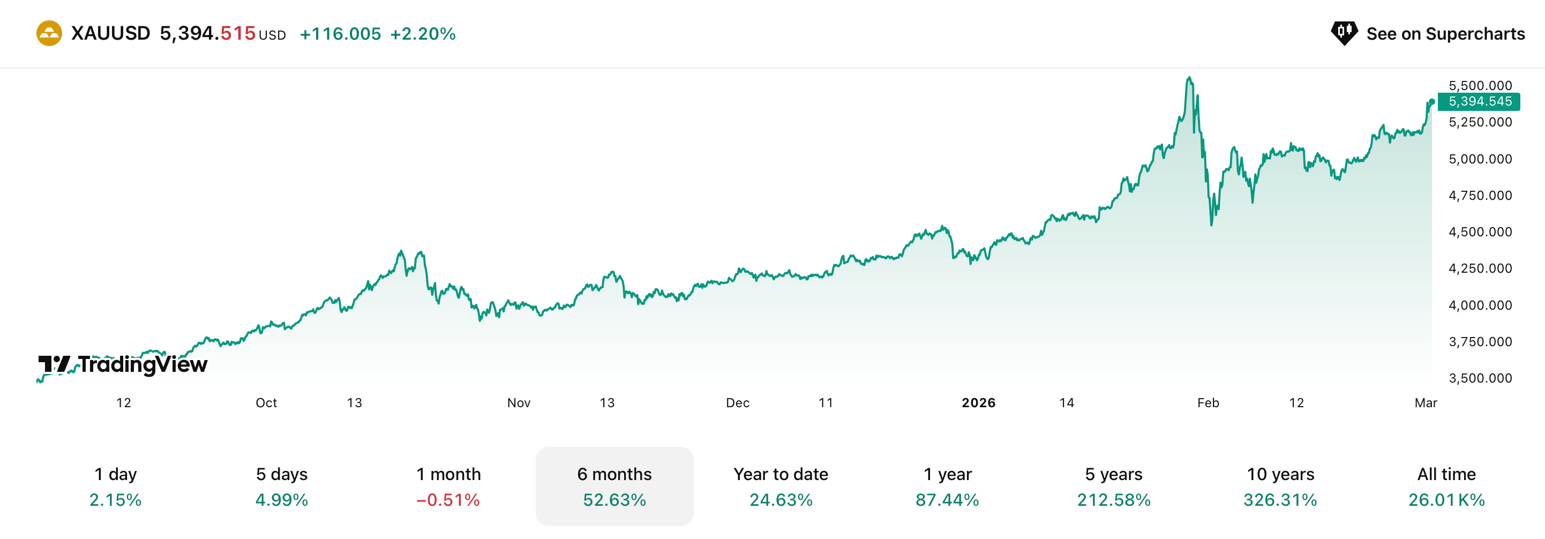This screenshot has height=539, width=1545.
Task: Select the 5 days range tab
Action: click(281, 486)
